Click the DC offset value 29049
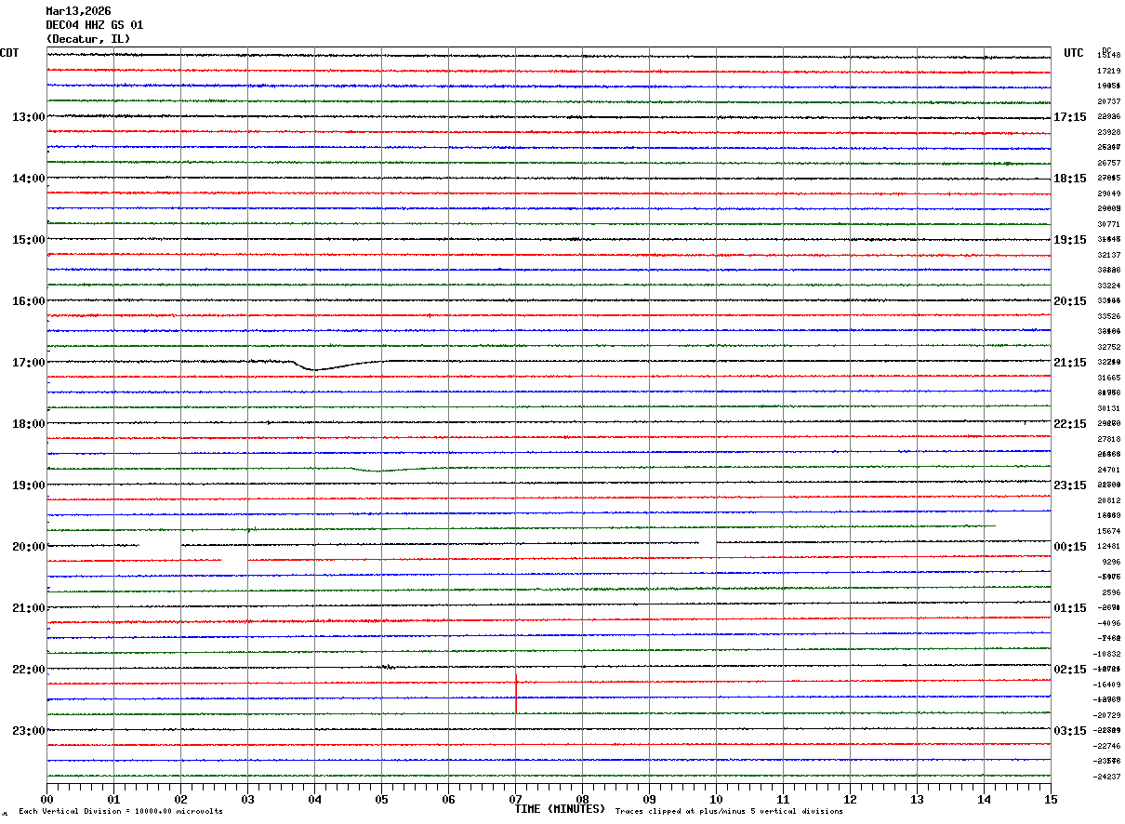Screen dimensions: 1125x824 click(1108, 193)
